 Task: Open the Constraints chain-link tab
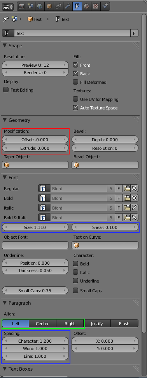pyautogui.click(x=58, y=7)
